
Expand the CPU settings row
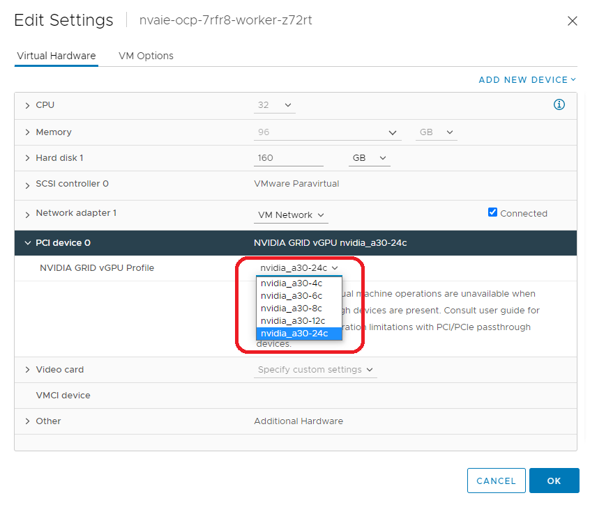28,105
